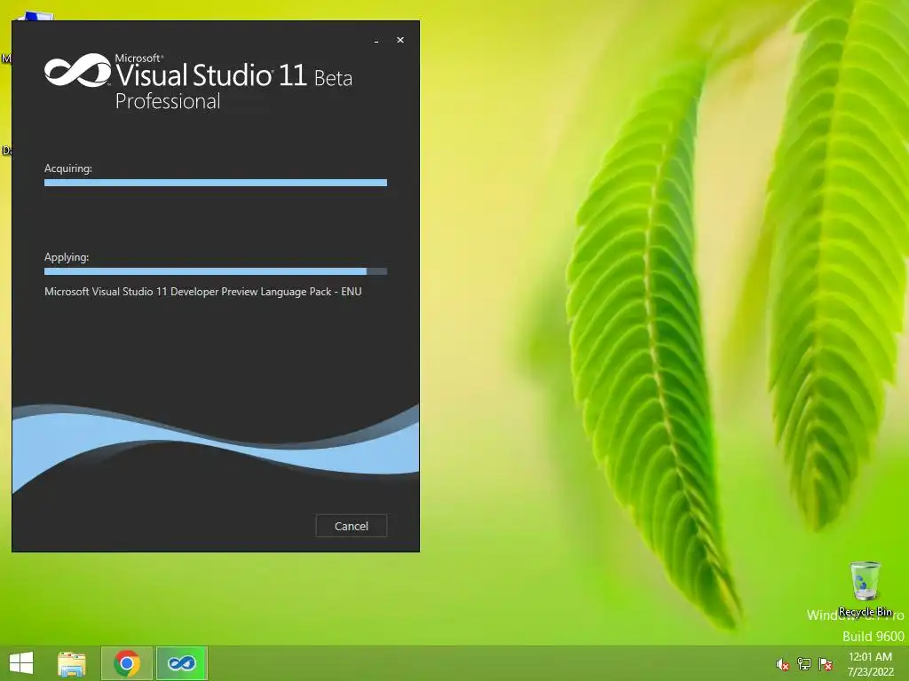Screen dimensions: 909x681
Task: Click the Acquiring progress bar
Action: [x=216, y=183]
